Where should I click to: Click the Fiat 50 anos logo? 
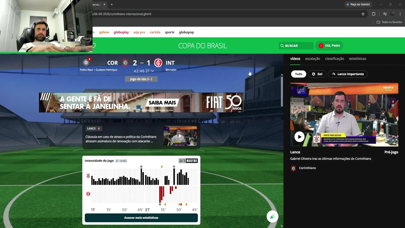(x=224, y=103)
